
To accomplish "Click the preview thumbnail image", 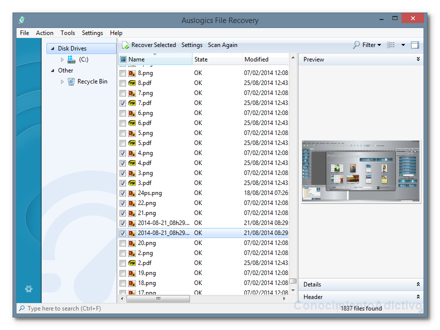I will coord(361,171).
